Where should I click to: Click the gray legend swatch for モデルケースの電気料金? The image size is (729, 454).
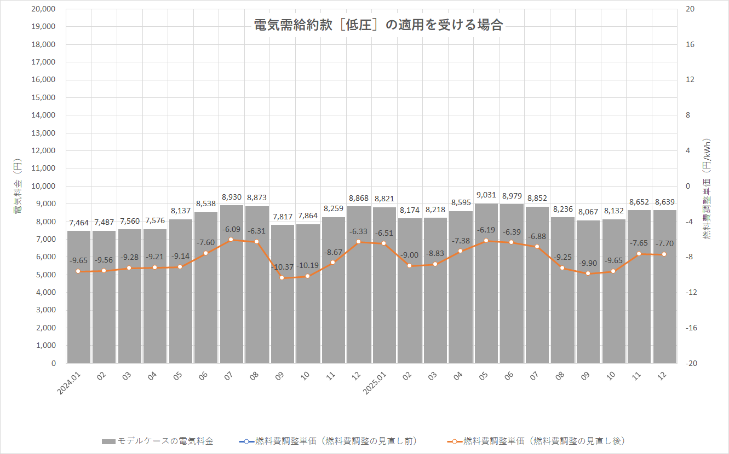coord(108,441)
